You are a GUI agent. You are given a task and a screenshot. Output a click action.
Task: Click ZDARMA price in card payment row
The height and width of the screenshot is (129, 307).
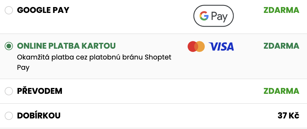point(281,46)
